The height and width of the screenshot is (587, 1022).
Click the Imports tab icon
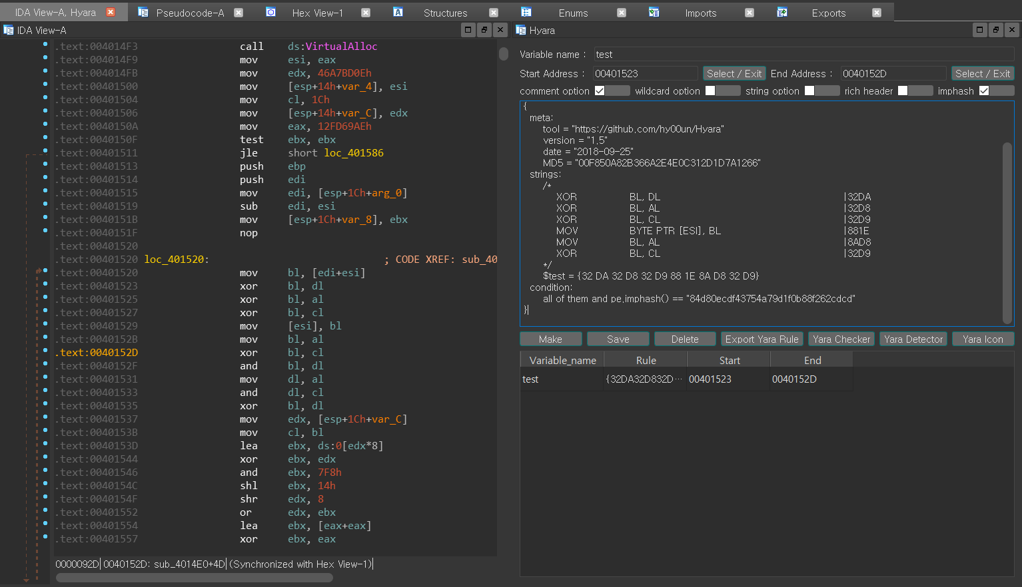point(654,12)
